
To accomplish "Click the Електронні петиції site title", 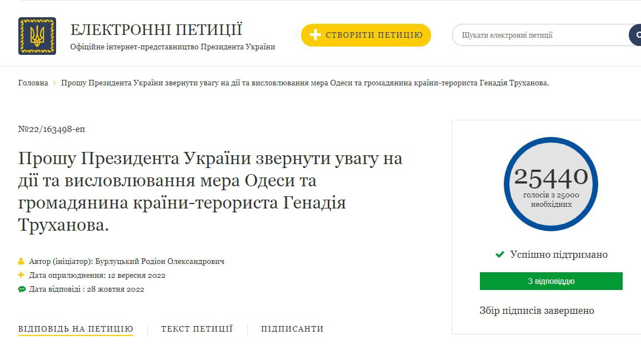I will [x=156, y=30].
